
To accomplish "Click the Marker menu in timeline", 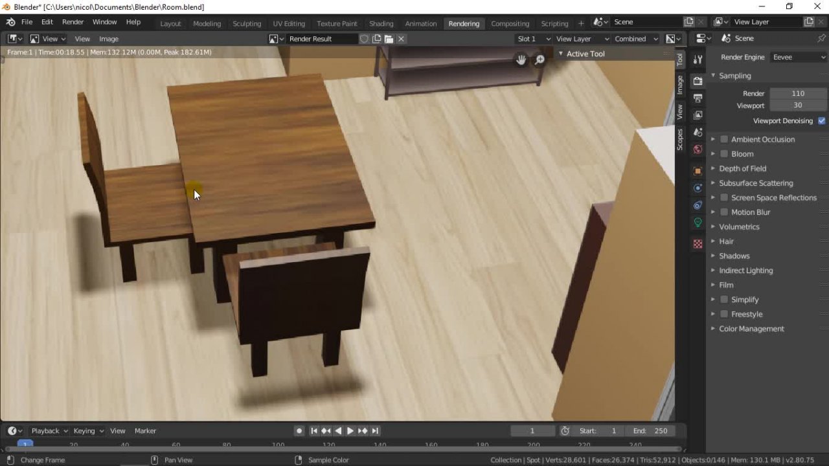I will [x=145, y=431].
